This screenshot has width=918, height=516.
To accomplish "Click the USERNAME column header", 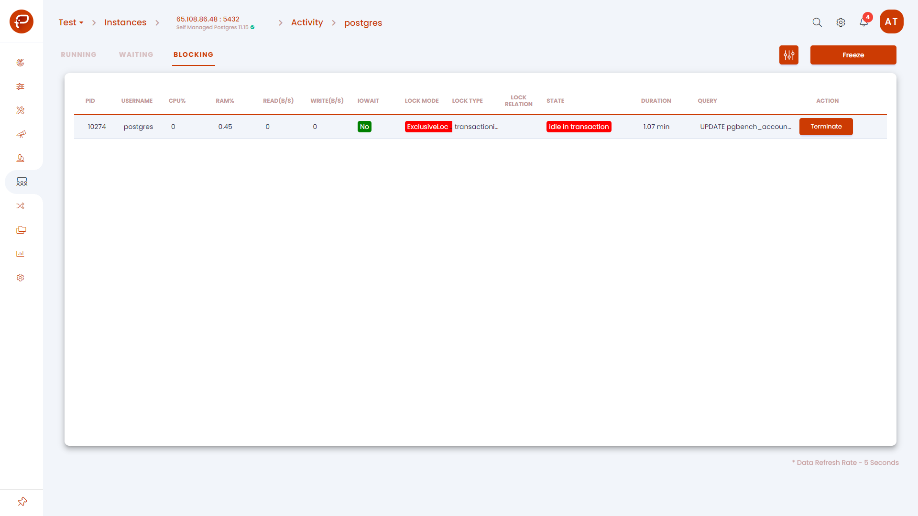I will [x=137, y=101].
